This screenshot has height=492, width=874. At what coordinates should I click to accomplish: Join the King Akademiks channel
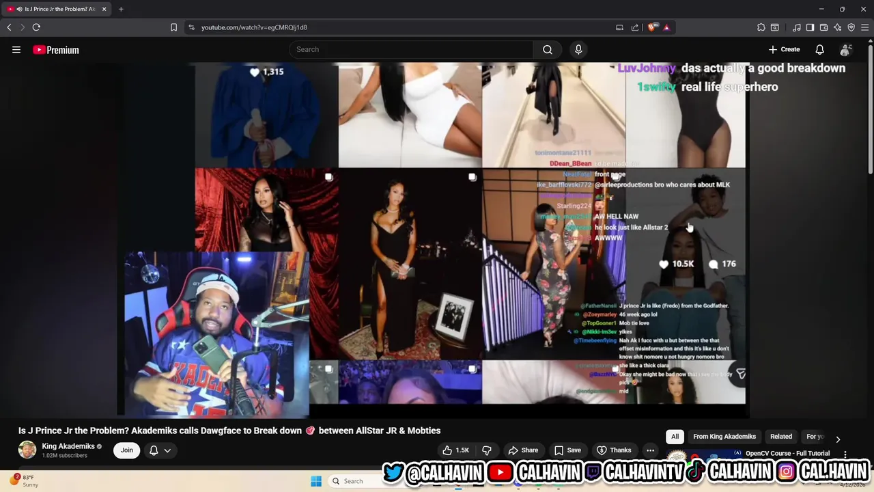click(127, 450)
